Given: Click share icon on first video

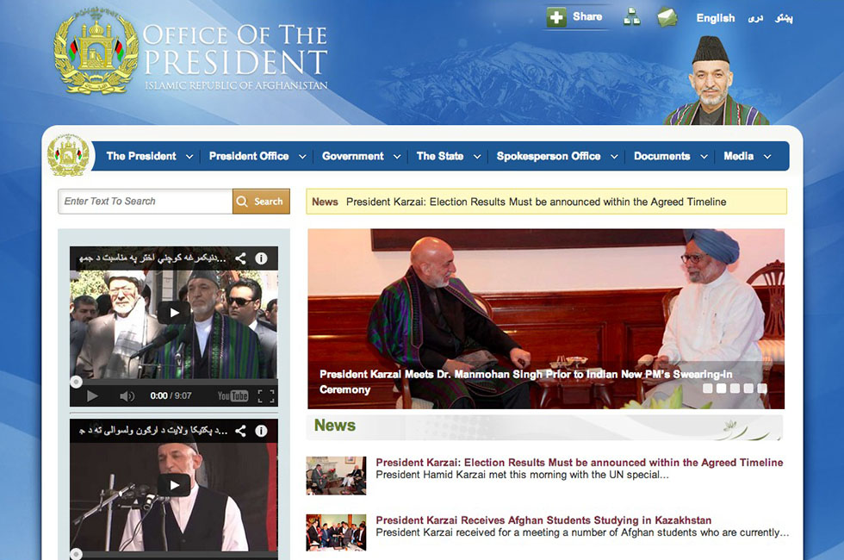Looking at the screenshot, I should click(241, 258).
